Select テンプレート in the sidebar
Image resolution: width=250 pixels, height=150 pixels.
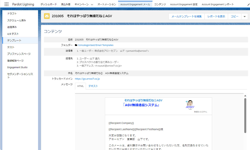20,40
